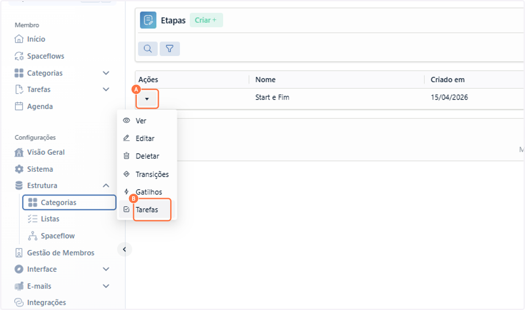
Task: Select Spaceflow under Estrutura
Action: [58, 236]
